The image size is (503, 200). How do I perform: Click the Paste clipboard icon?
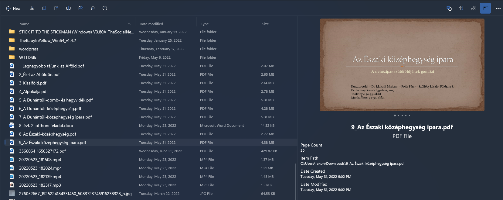tap(56, 9)
